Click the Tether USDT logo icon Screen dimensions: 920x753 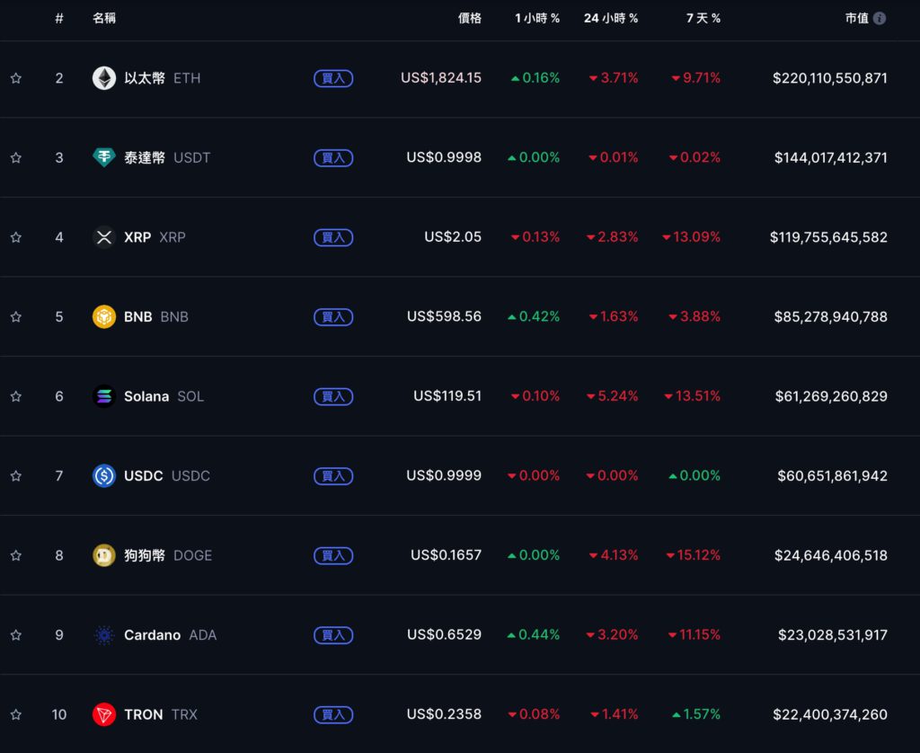104,157
